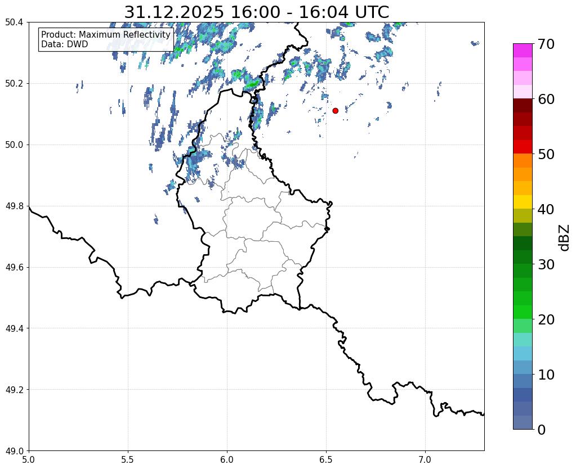Click the 10 tick label on colorbar

pos(546,375)
